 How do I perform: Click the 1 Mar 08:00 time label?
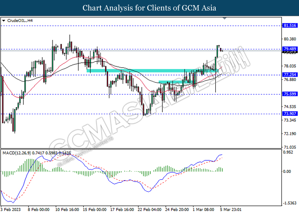pos(204,210)
